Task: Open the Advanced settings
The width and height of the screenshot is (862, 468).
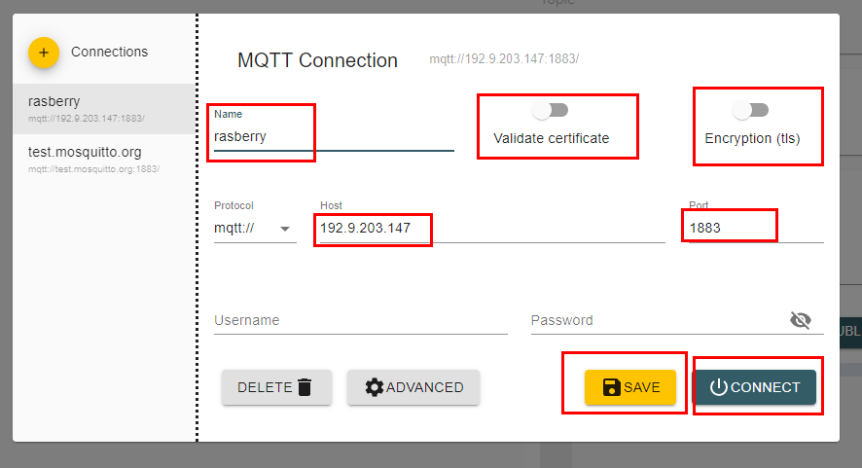Action: click(x=413, y=387)
